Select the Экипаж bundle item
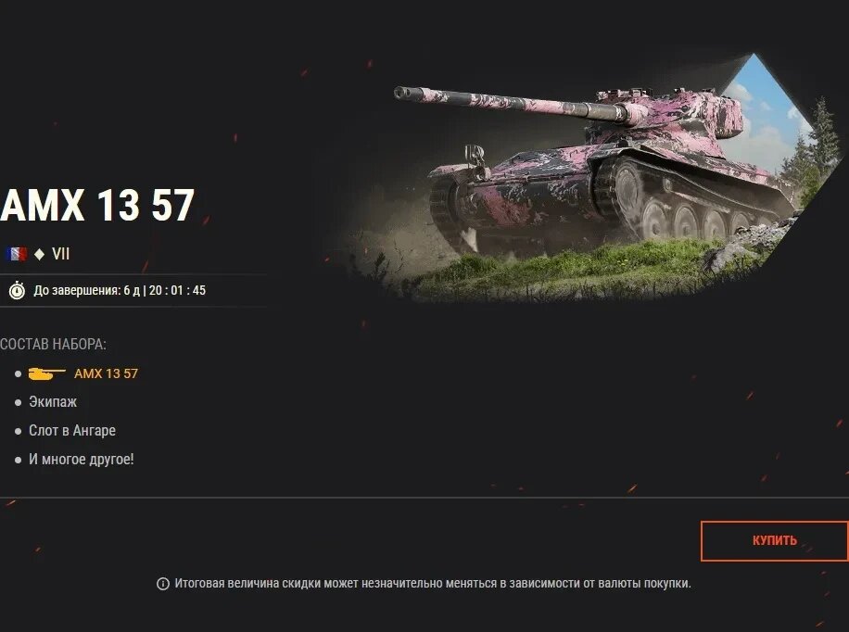 click(53, 402)
